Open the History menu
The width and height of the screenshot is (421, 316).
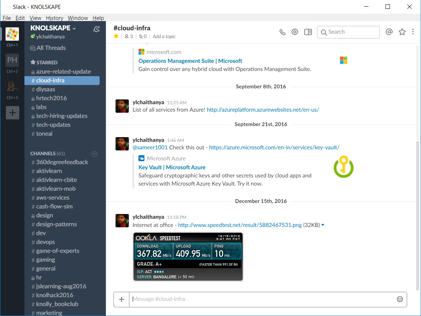coord(54,18)
